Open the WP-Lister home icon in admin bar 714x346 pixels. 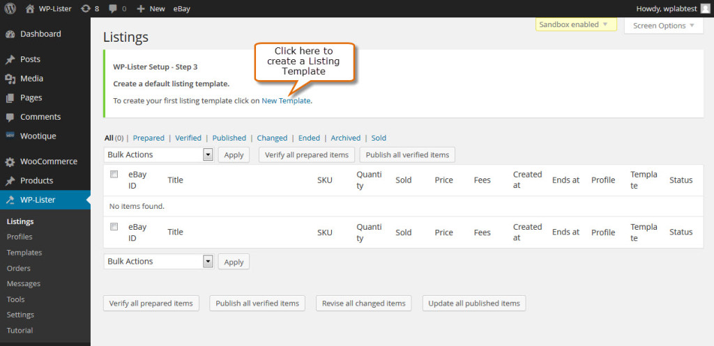[29, 8]
